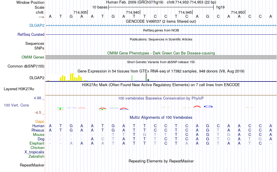Click the Common dbSNP(155) track label

click(26, 66)
